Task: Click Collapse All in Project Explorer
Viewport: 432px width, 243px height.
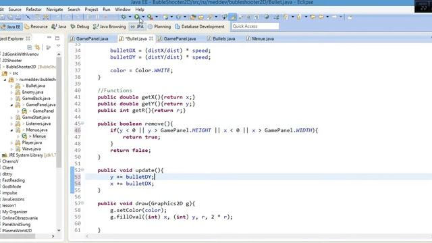Action: coord(30,47)
